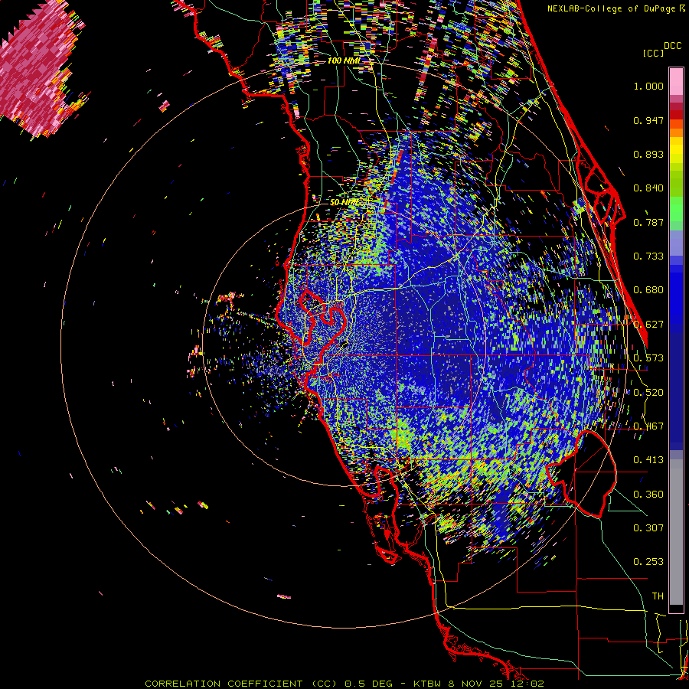Click the 0.840 scale value

click(648, 188)
